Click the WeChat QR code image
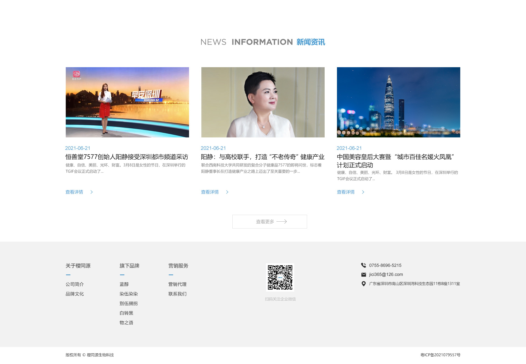 pos(280,277)
